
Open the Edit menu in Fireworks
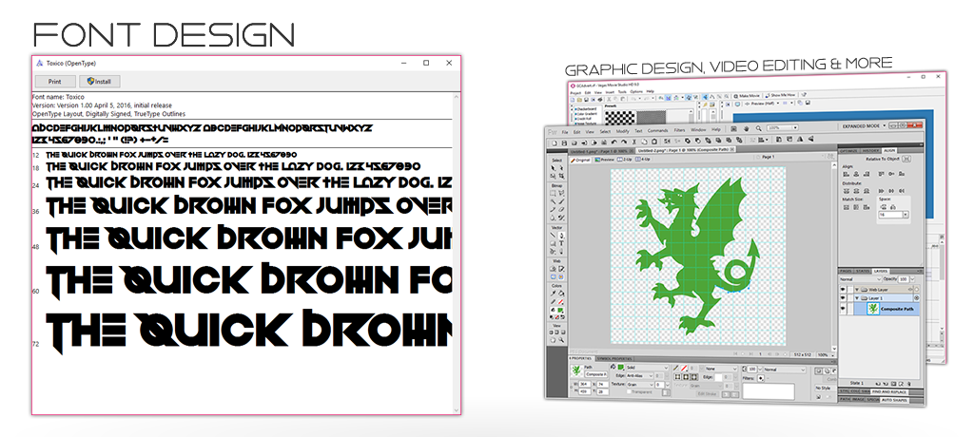click(x=577, y=132)
